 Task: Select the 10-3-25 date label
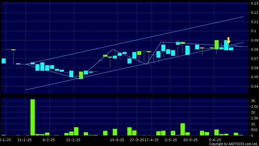click(x=117, y=140)
